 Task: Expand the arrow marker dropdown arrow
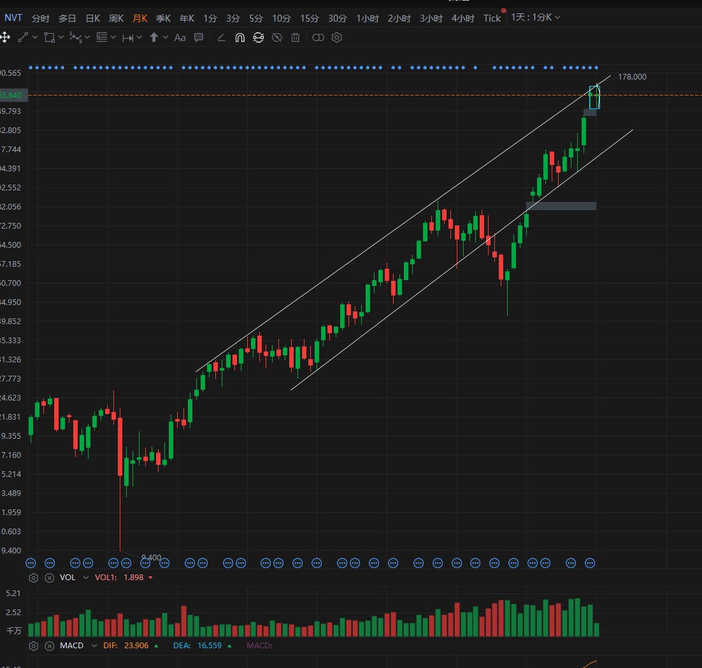coord(165,38)
